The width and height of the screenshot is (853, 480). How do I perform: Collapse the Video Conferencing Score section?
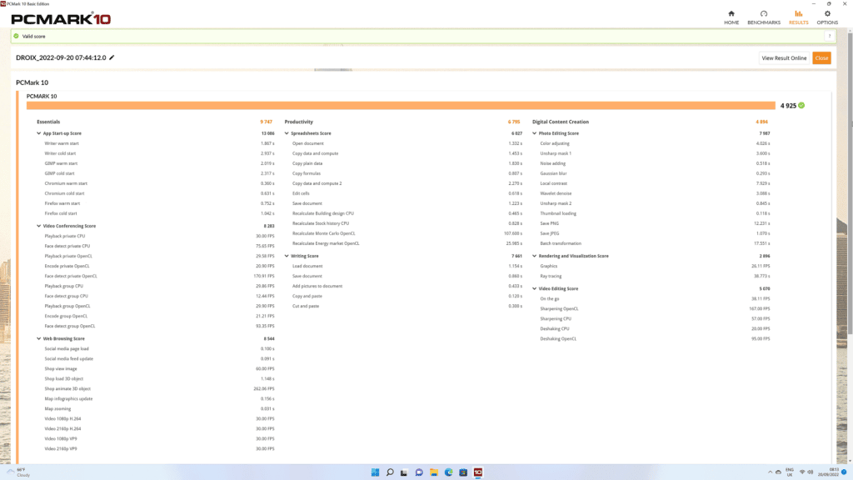[38, 226]
